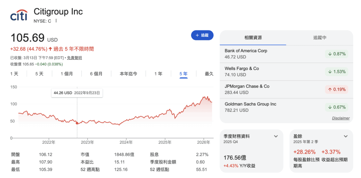The width and height of the screenshot is (361, 178).
Task: Select the 最久 time range tab
Action: 209,74
